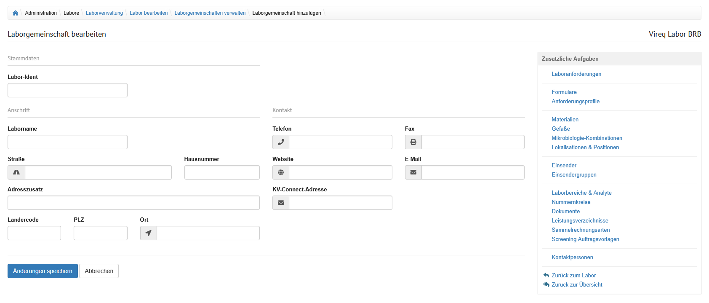The width and height of the screenshot is (709, 303).
Task: Go to Labor bearbeiten in breadcrumb
Action: click(x=149, y=13)
